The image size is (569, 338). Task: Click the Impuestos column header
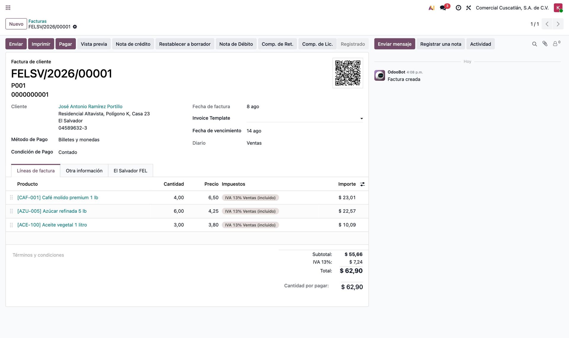[x=234, y=184]
